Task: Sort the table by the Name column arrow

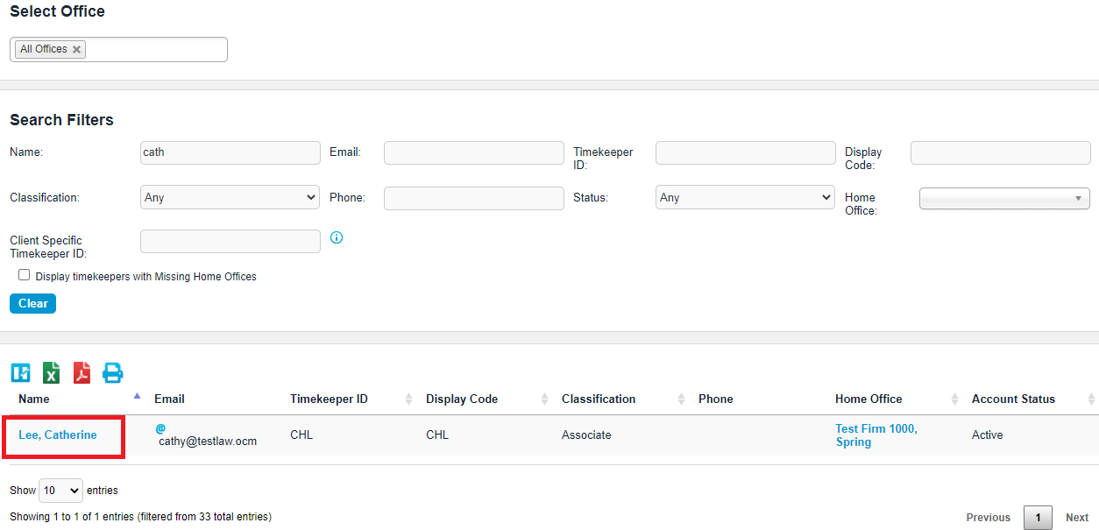Action: 137,397
